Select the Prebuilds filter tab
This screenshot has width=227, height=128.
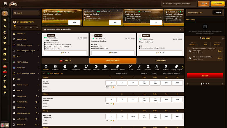tap(66, 29)
